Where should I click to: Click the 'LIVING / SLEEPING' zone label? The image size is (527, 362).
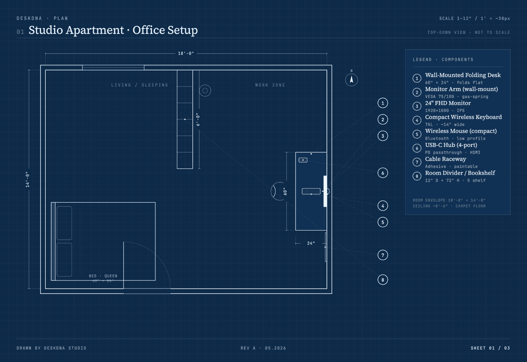click(140, 85)
